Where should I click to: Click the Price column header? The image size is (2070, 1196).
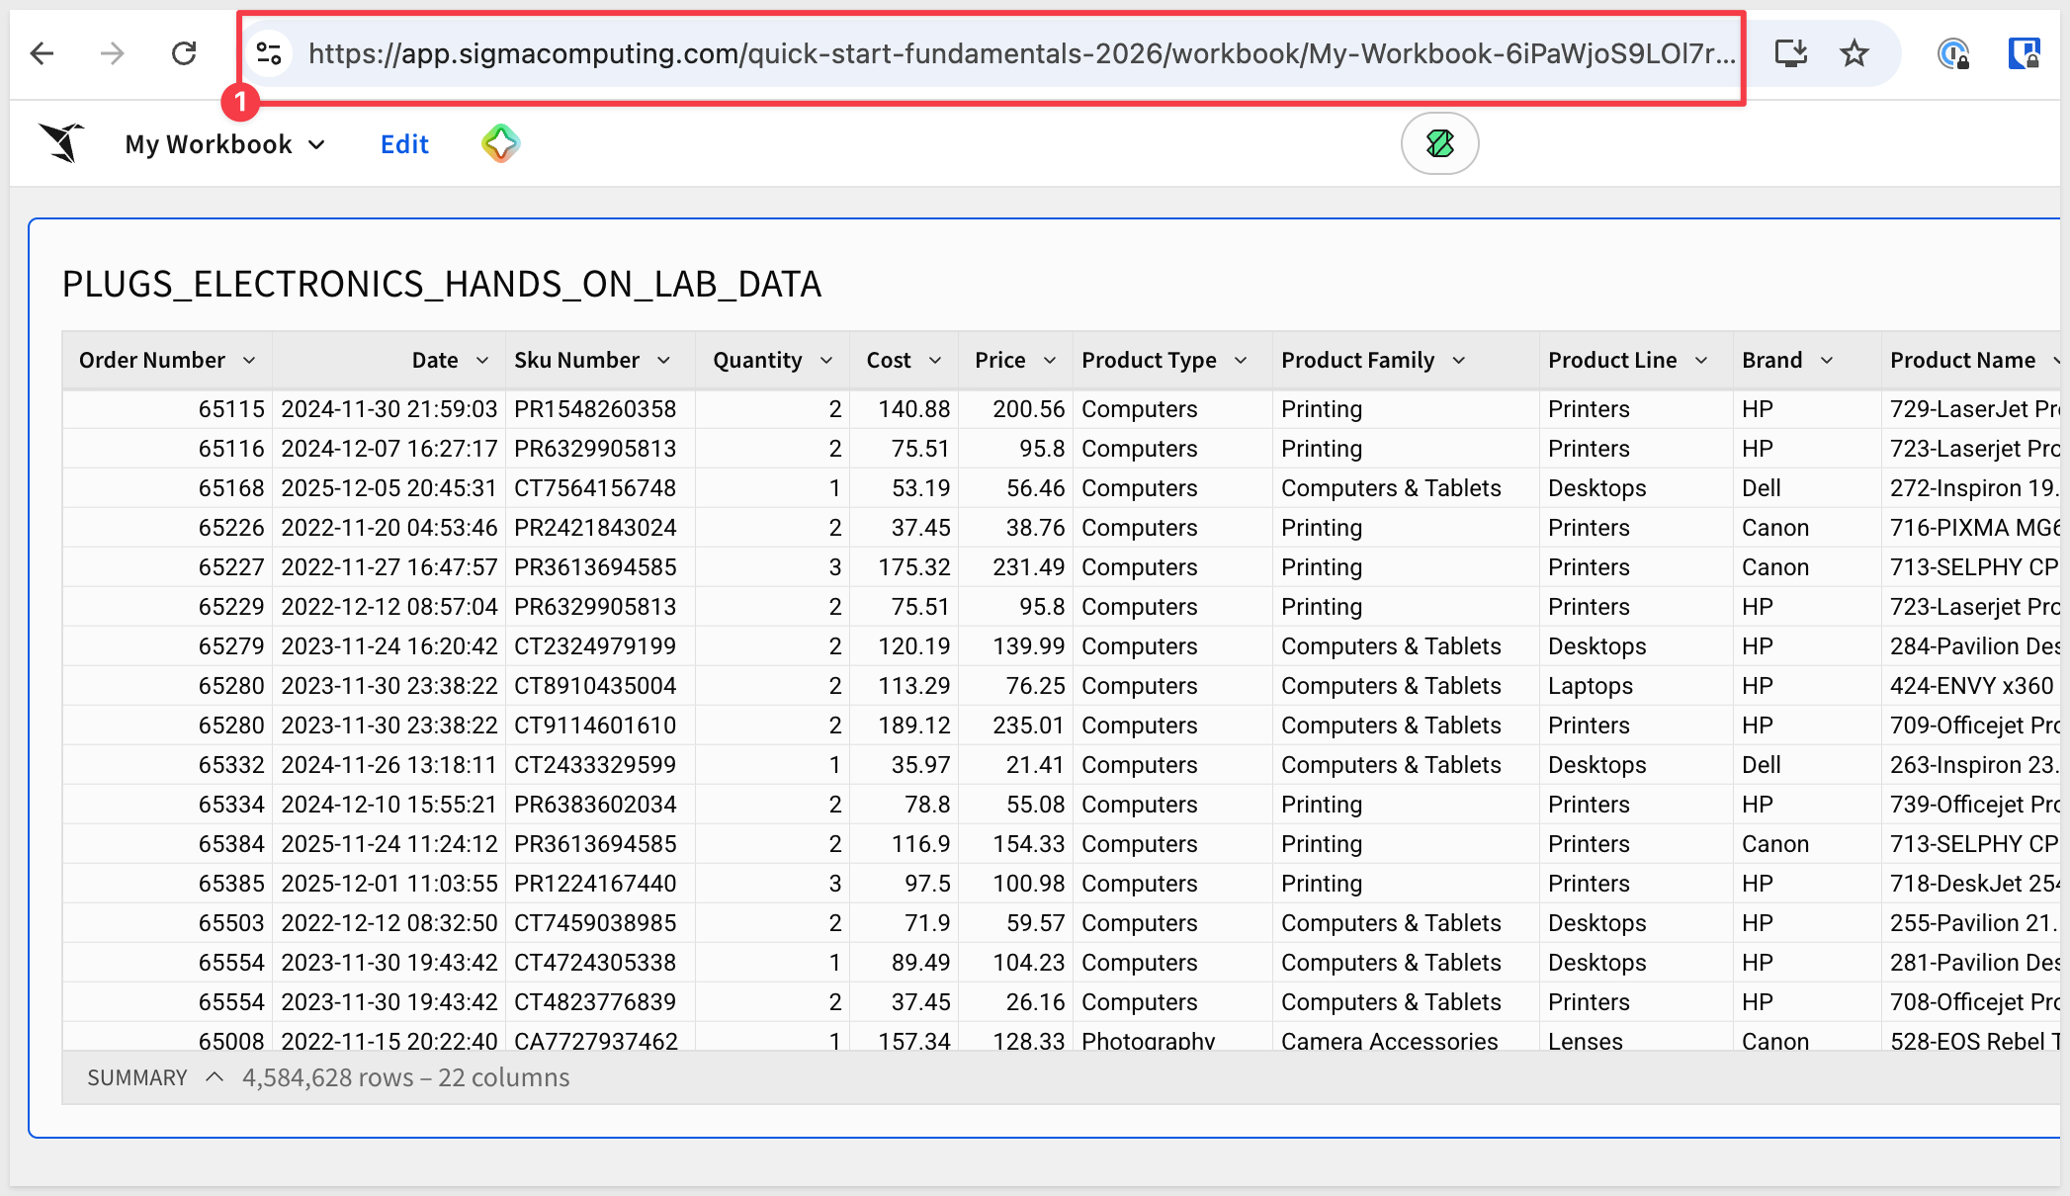tap(999, 361)
